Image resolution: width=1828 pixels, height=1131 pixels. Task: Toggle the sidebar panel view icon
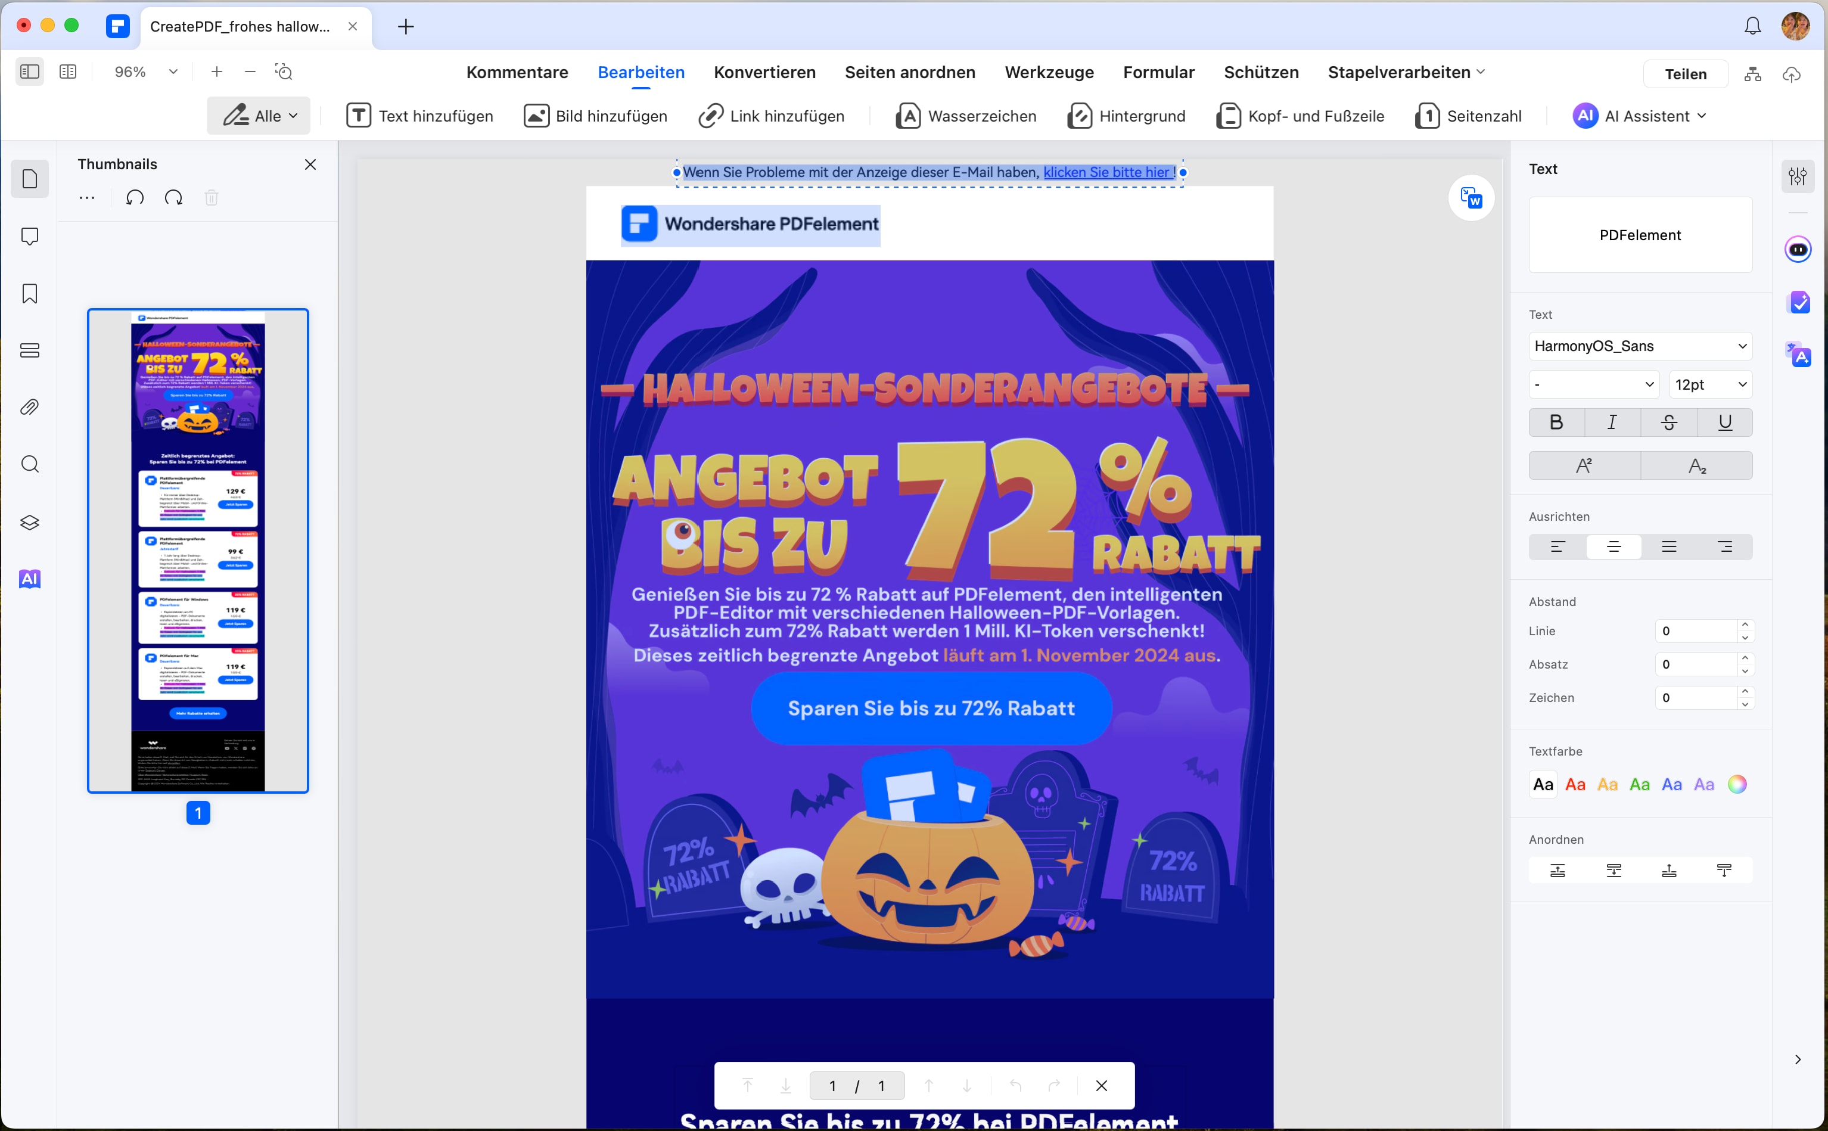tap(30, 72)
